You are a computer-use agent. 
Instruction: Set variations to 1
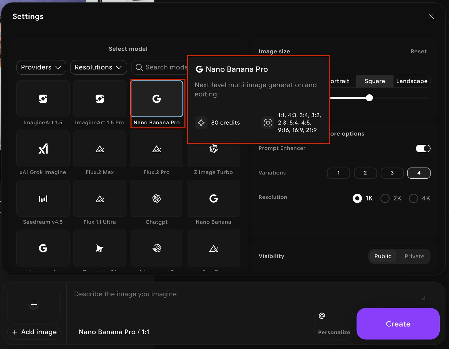click(339, 173)
